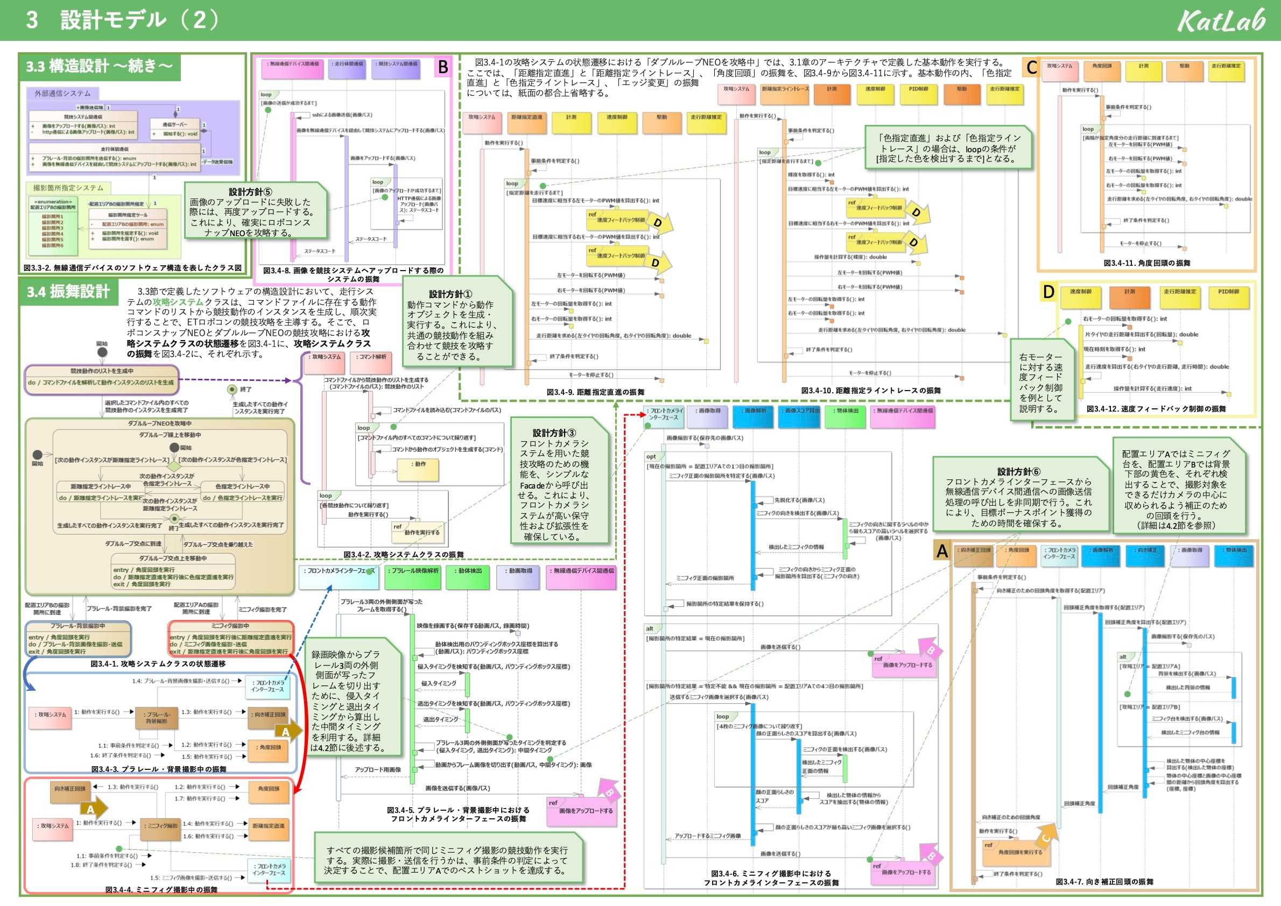This screenshot has height=906, width=1281.
Task: Select the heading 3.4 振舞設計
Action: click(69, 292)
